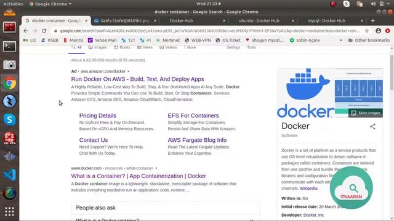Switch to mysql - Docker Hub tab
394x221 pixels.
326,21
